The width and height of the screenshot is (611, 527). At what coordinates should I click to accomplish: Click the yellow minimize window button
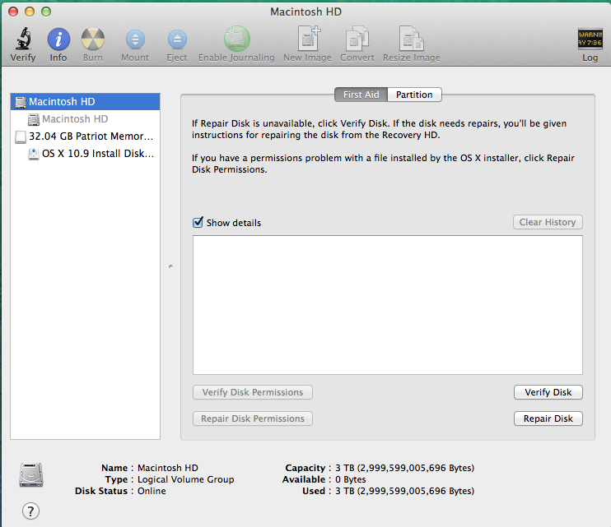[x=30, y=12]
